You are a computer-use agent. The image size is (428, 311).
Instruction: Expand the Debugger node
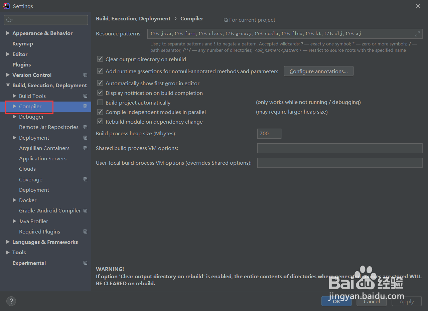click(x=14, y=117)
